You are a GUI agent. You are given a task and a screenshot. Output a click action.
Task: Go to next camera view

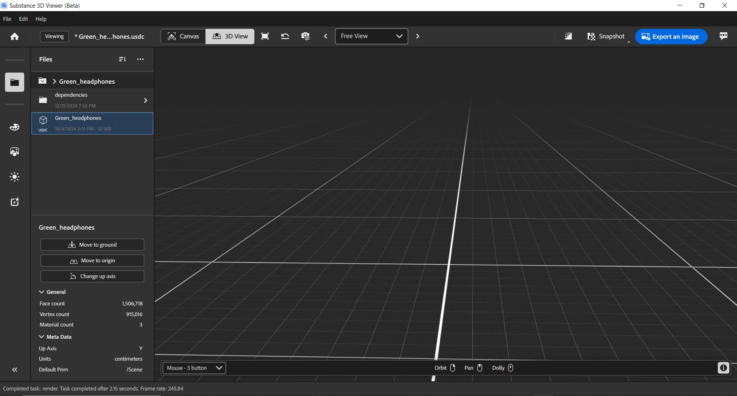[418, 36]
